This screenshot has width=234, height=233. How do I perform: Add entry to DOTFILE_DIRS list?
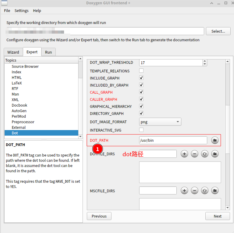(x=184, y=154)
